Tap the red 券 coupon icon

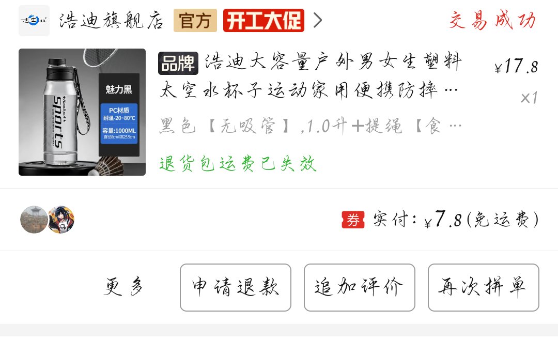click(353, 220)
